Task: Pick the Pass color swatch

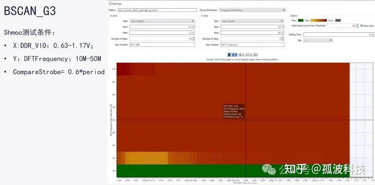Action: 301,21
